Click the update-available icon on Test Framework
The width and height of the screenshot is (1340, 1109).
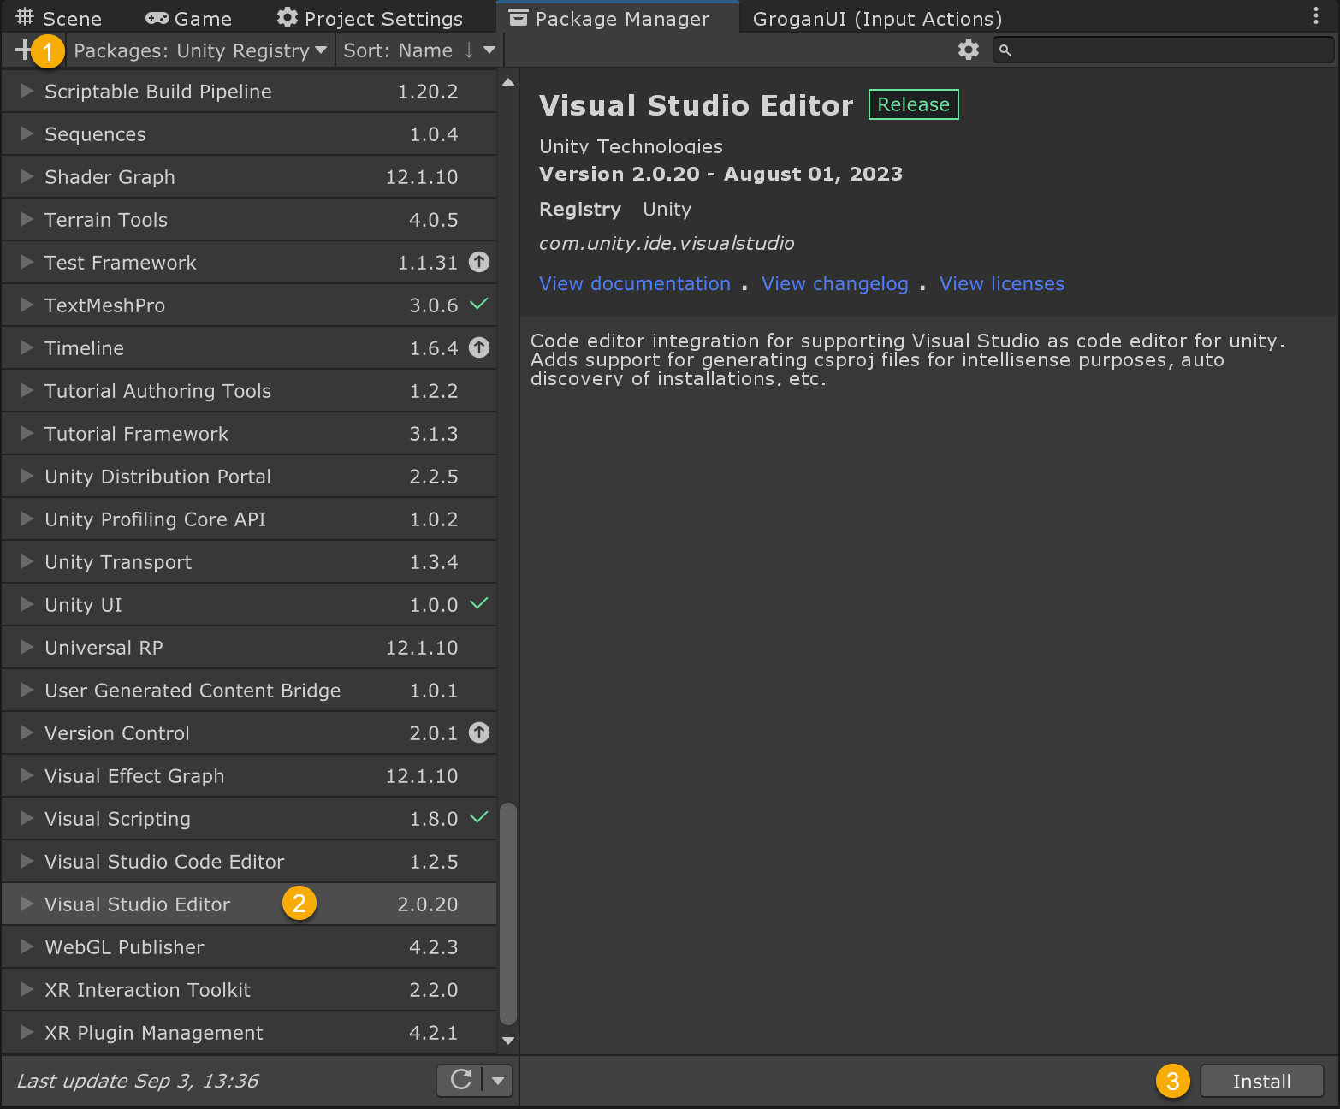tap(479, 262)
